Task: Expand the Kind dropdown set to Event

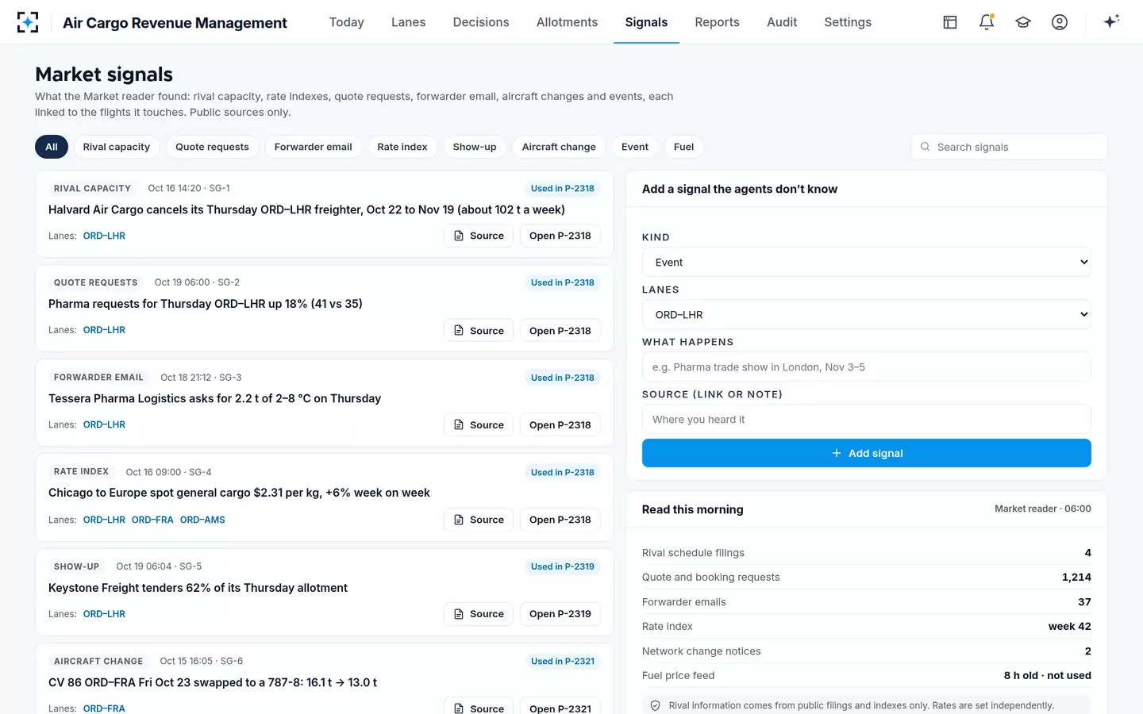Action: pos(867,262)
